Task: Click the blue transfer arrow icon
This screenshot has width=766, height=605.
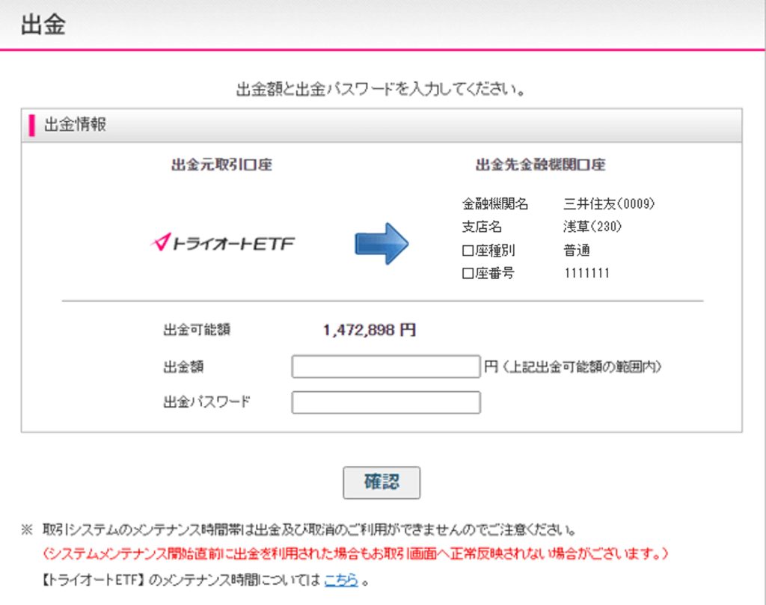Action: tap(382, 244)
